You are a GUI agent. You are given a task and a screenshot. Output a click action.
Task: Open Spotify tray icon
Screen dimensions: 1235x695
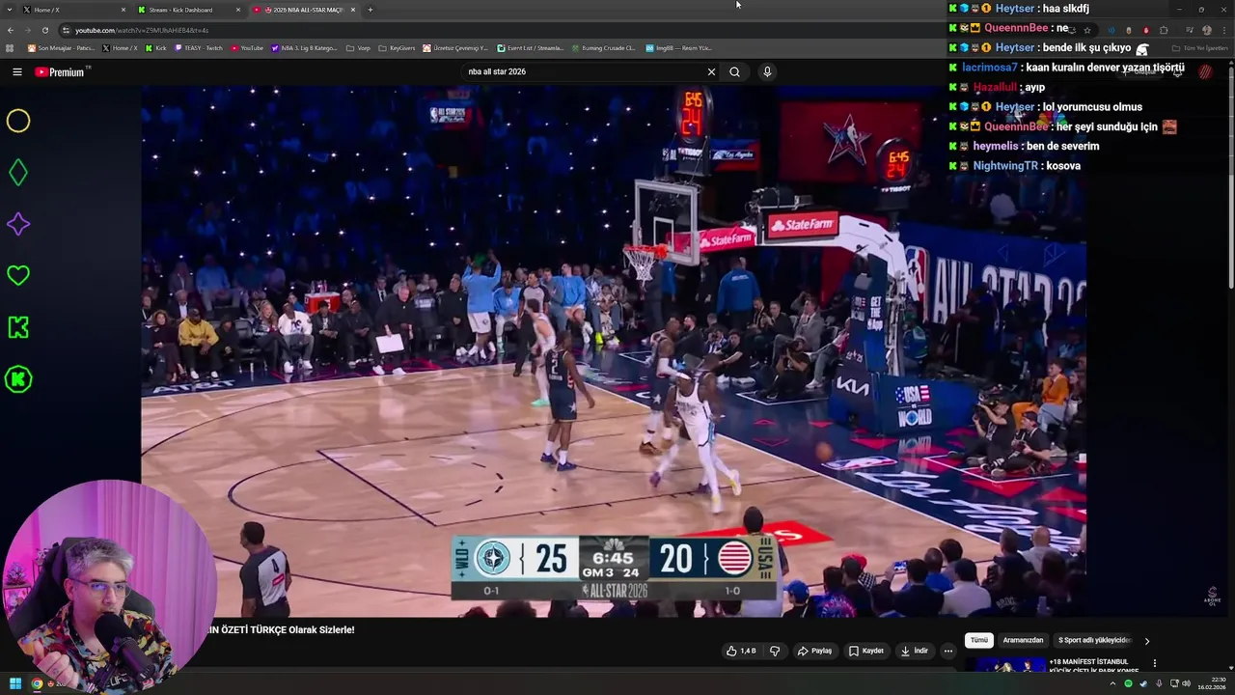point(1128,683)
